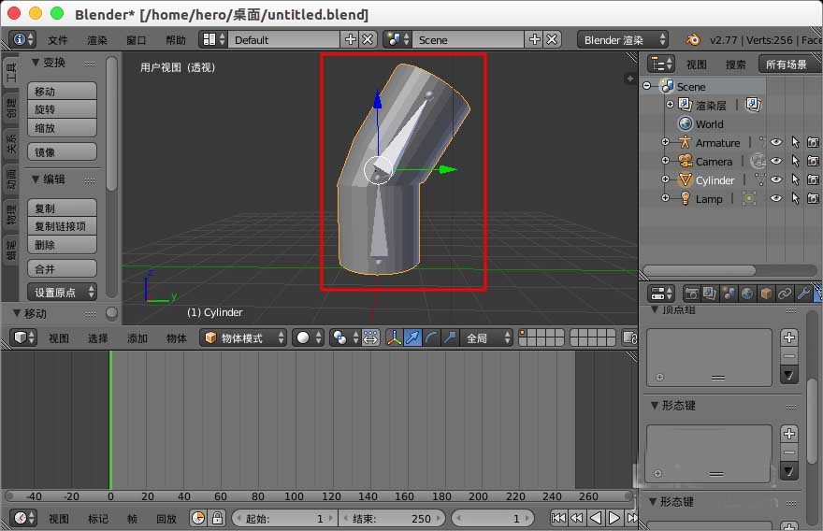This screenshot has height=531, width=823.
Task: Open the 添加 menu in the 3D view header
Action: pyautogui.click(x=137, y=338)
